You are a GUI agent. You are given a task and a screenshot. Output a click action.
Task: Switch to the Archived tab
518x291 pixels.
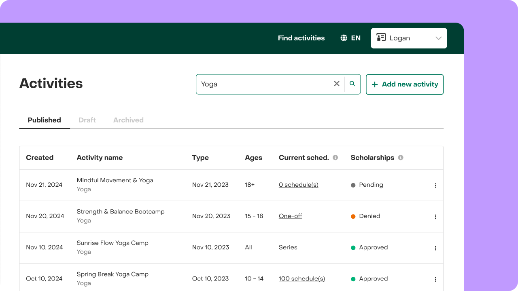(x=128, y=120)
